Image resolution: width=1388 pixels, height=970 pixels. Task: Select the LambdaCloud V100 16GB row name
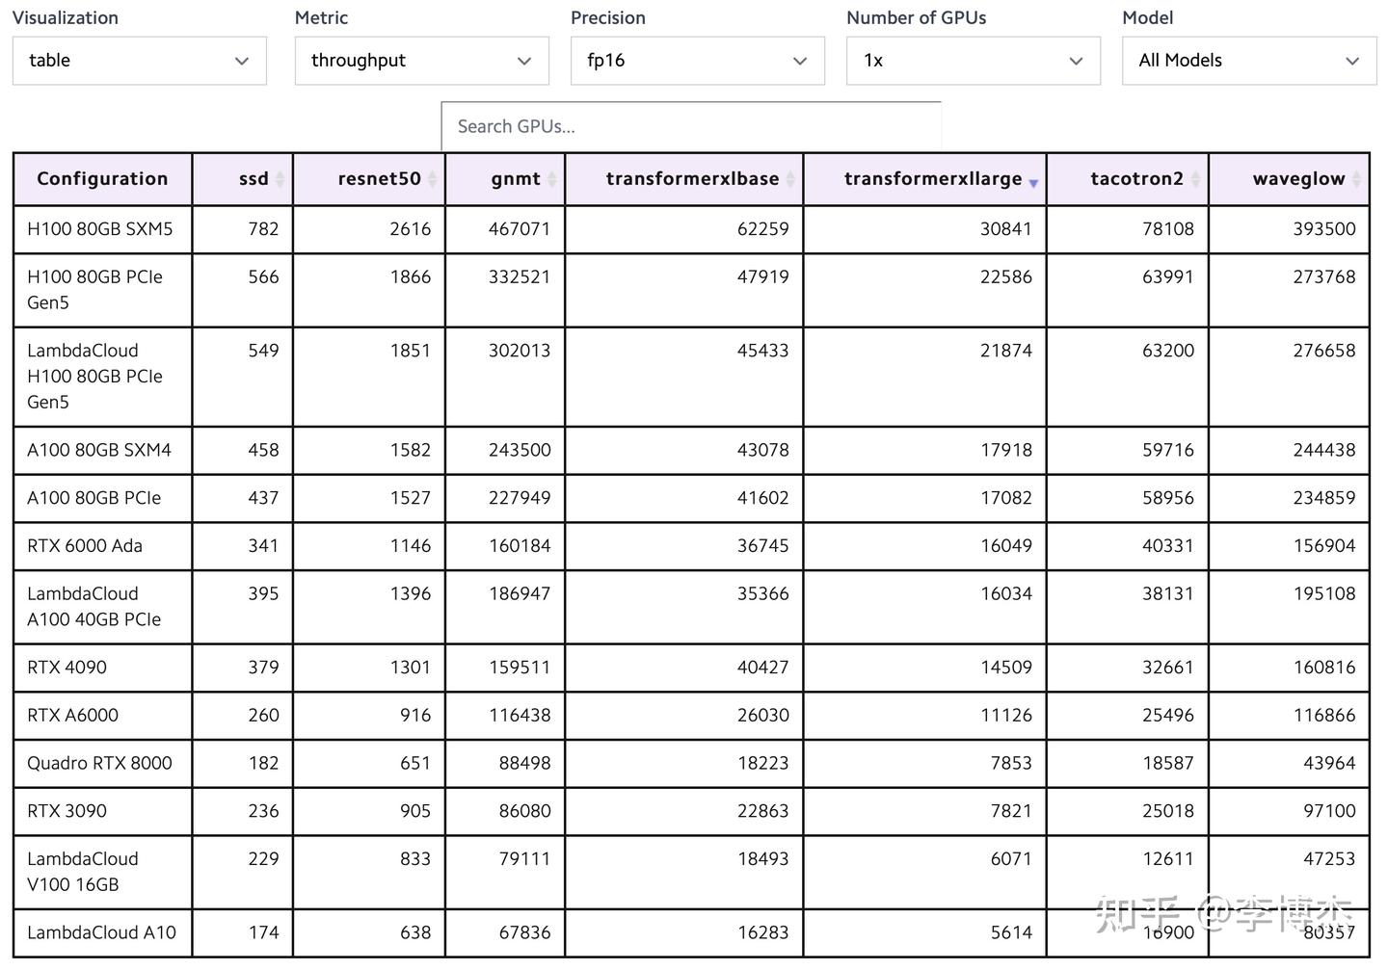click(83, 872)
